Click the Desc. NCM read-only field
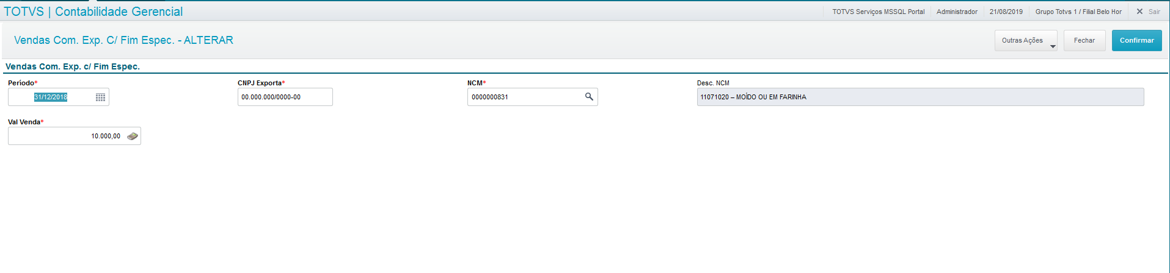 tap(920, 97)
